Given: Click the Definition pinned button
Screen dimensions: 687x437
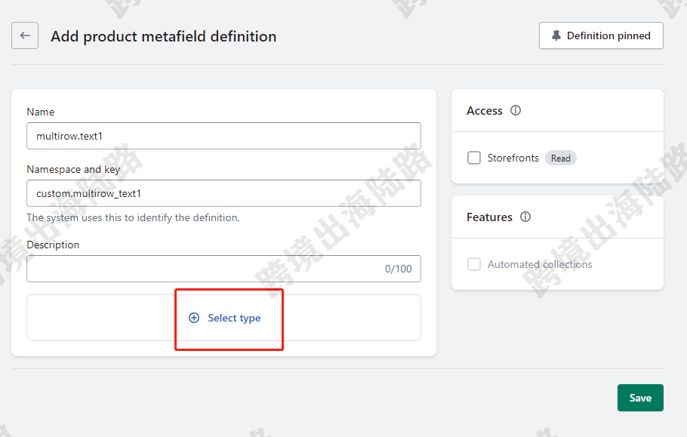Looking at the screenshot, I should [601, 35].
